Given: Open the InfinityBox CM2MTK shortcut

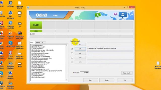Looking at the screenshot, I should pyautogui.click(x=11, y=65).
